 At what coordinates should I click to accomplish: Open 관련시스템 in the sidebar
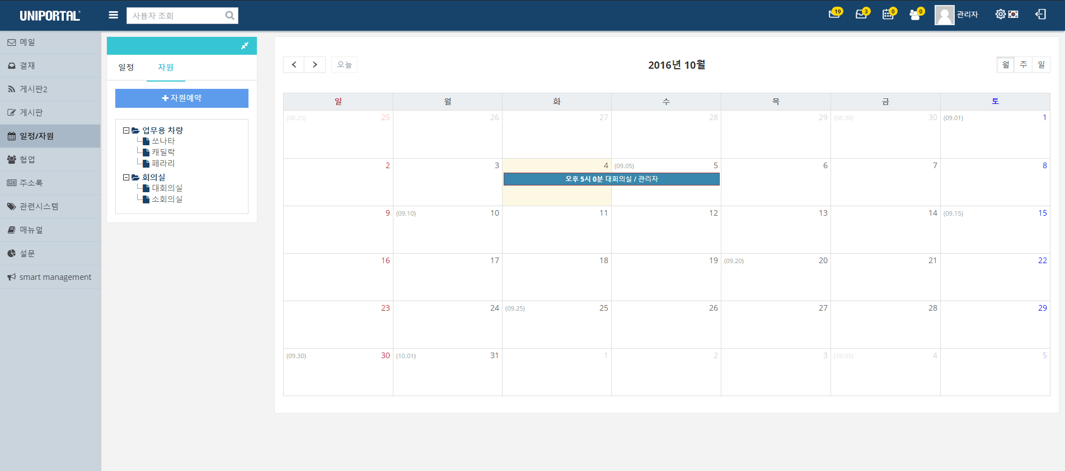50,207
